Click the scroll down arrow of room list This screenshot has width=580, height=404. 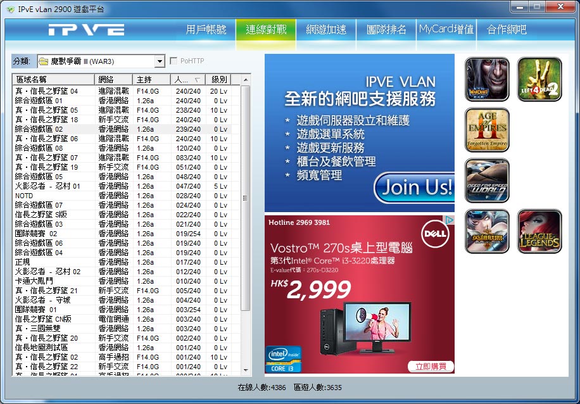click(x=245, y=370)
